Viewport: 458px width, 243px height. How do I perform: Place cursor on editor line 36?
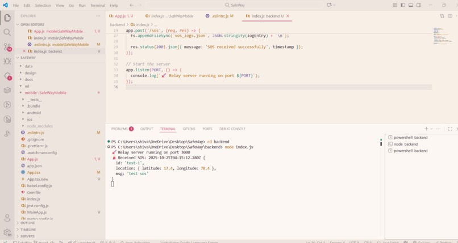[278, 87]
